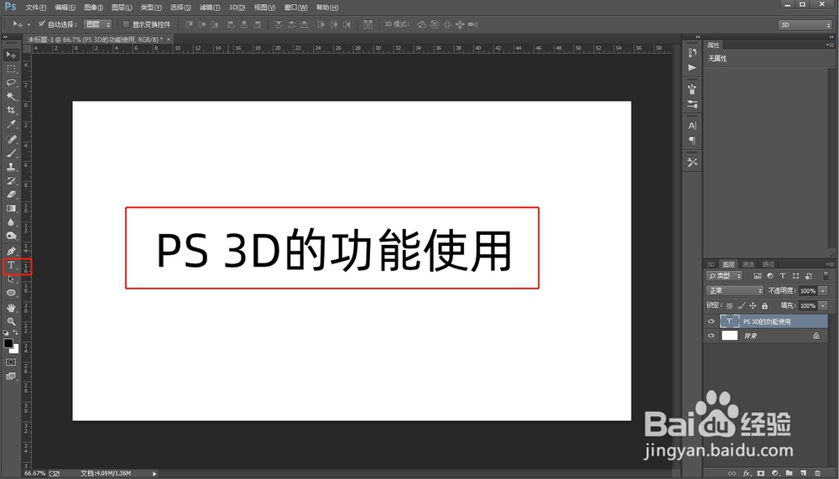Image resolution: width=839 pixels, height=479 pixels.
Task: Select the Eyedropper tool
Action: coord(11,124)
